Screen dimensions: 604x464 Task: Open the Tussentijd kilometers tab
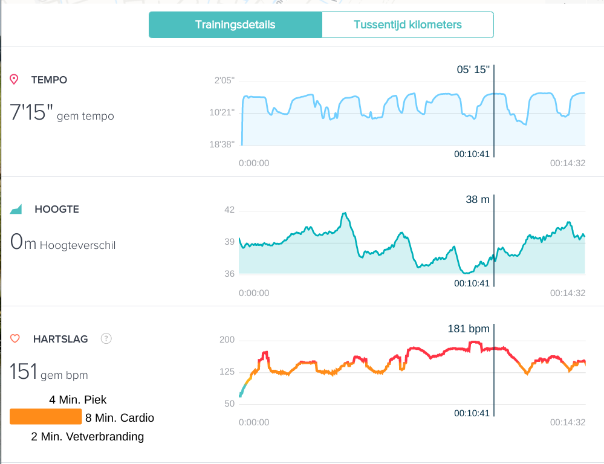click(x=408, y=25)
